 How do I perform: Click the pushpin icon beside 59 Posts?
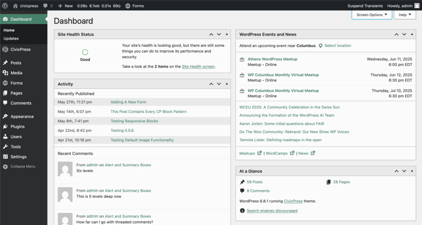242,182
